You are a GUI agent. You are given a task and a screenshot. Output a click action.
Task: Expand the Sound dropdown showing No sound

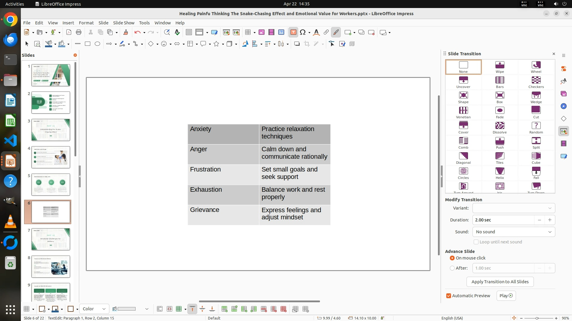click(x=514, y=232)
